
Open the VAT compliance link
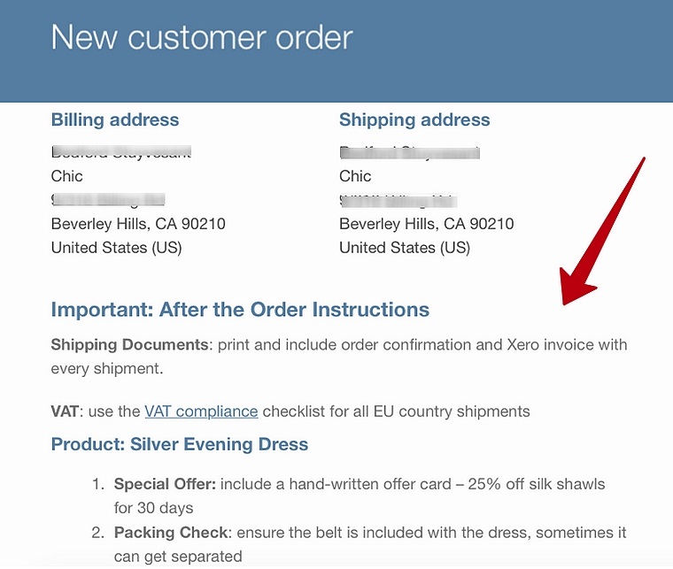click(201, 411)
